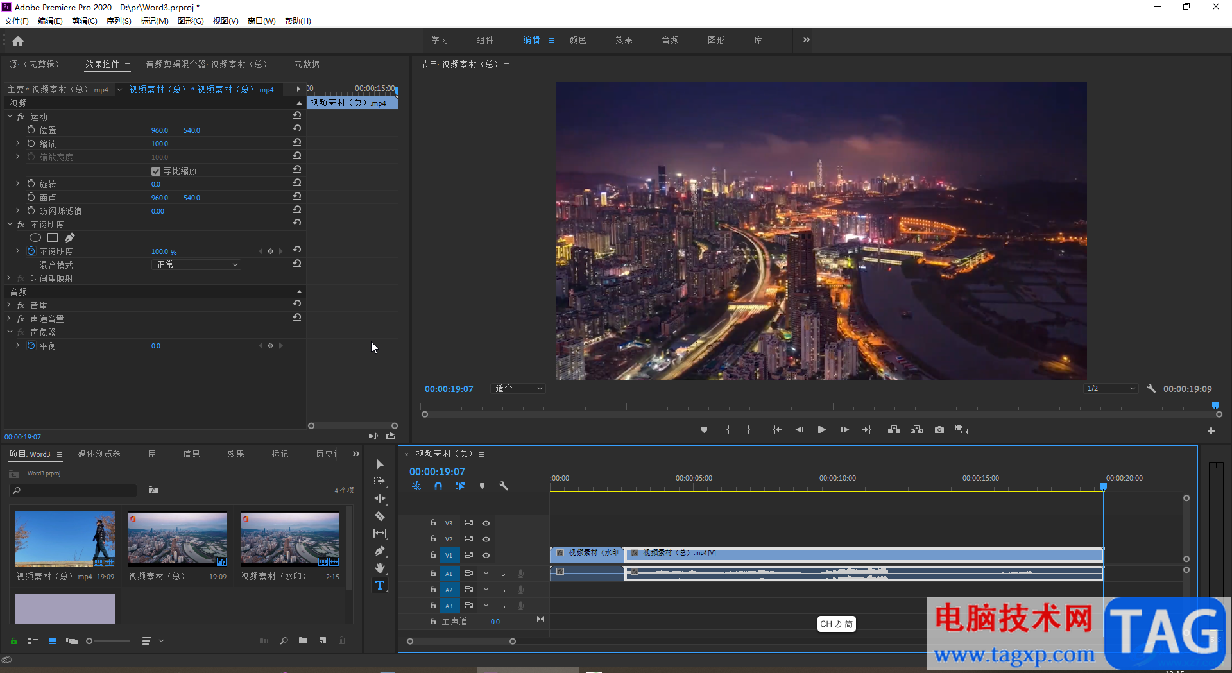Open the Metadata tab

[307, 64]
